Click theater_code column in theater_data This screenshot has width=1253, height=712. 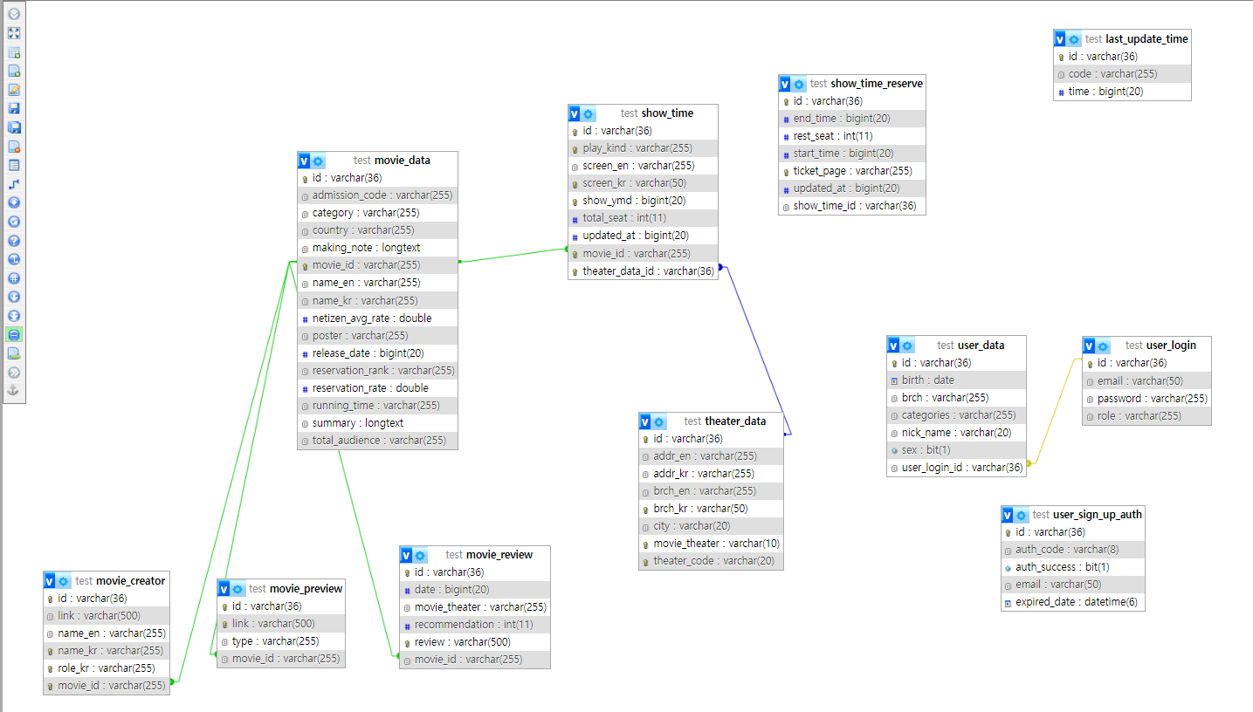[x=712, y=561]
